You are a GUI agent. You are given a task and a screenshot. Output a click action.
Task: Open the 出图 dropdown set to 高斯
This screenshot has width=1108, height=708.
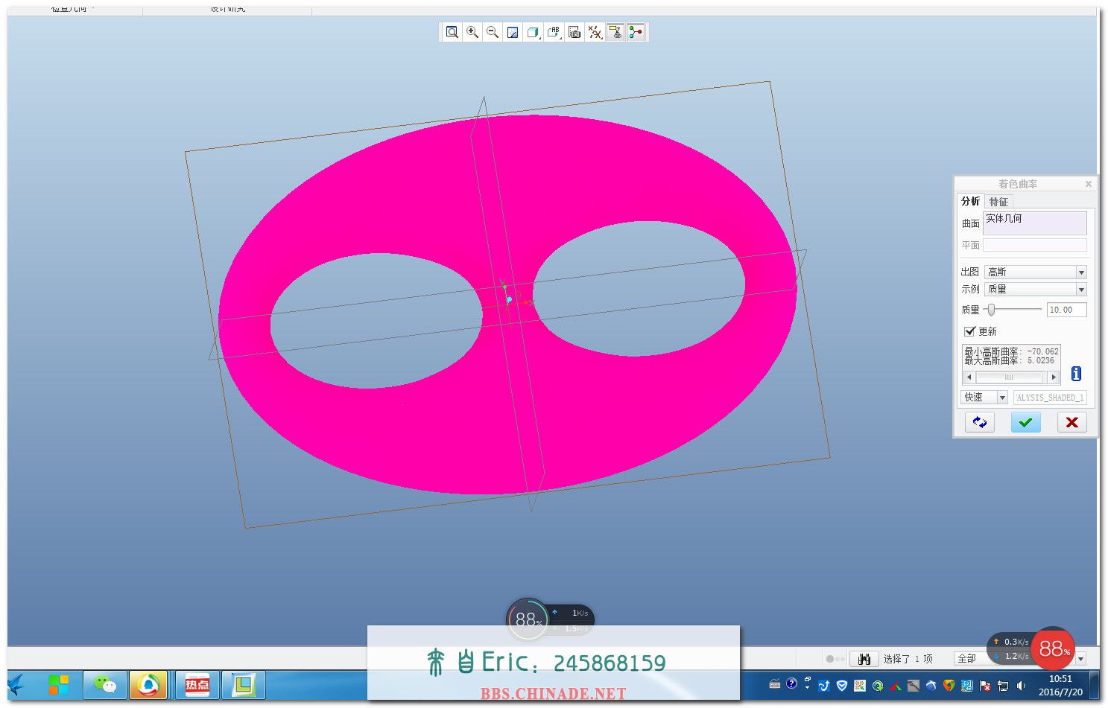point(1035,272)
